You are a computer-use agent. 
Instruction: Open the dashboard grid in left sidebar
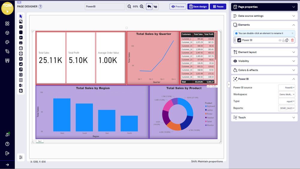[7, 23]
